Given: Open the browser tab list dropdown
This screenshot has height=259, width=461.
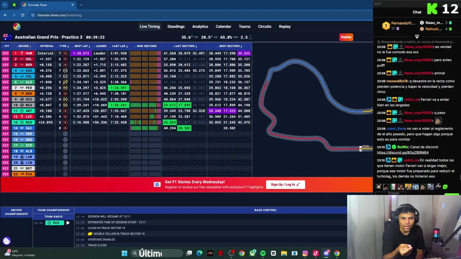Looking at the screenshot, I should coord(5,5).
